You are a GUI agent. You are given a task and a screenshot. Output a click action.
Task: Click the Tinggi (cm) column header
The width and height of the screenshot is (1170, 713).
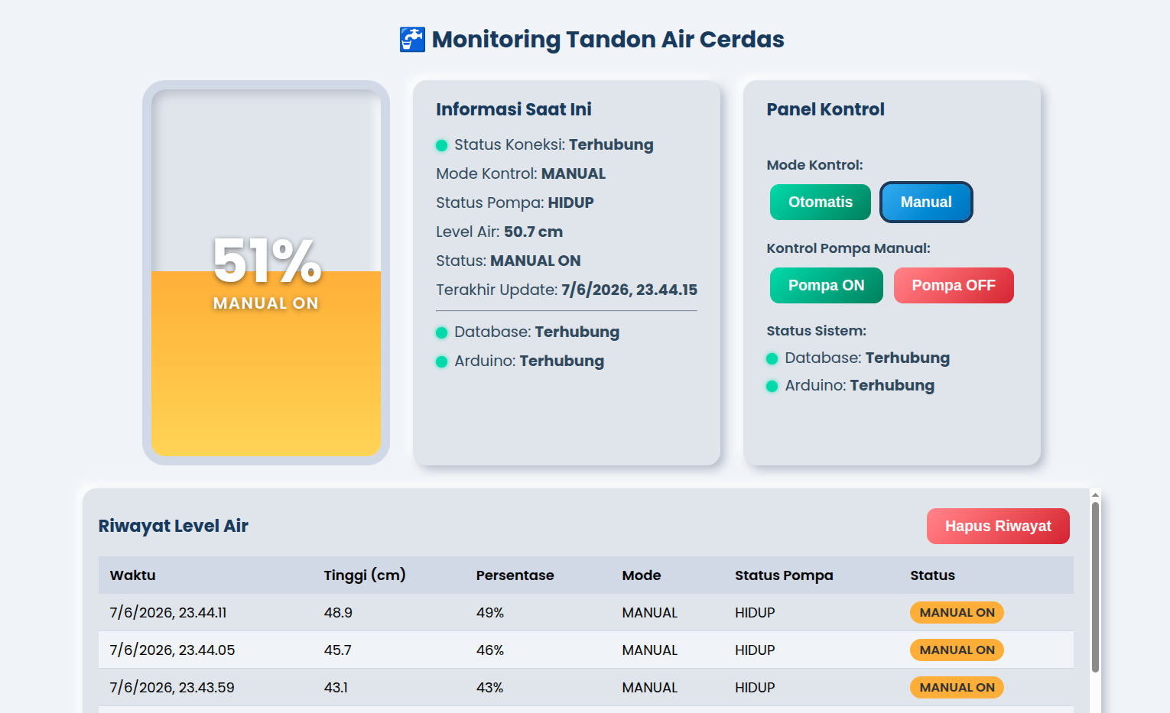pos(365,575)
